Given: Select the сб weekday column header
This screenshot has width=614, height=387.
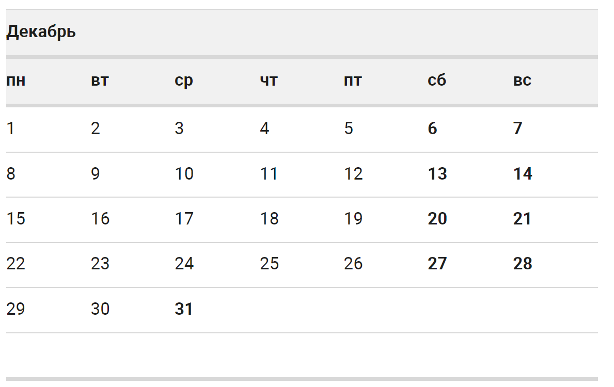Looking at the screenshot, I should click(x=437, y=80).
